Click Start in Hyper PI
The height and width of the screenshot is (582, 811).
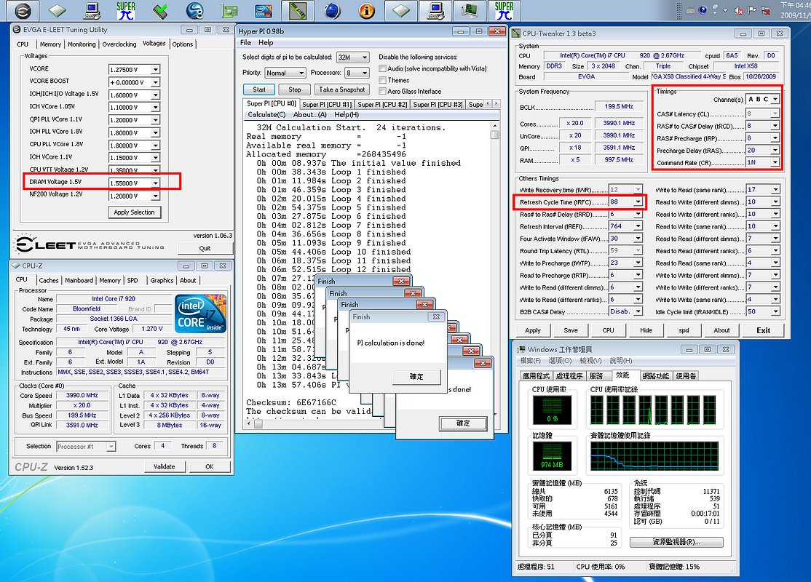coord(259,89)
